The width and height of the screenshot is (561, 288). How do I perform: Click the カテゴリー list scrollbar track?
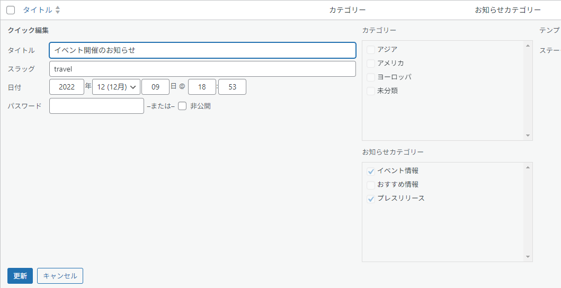pyautogui.click(x=528, y=91)
